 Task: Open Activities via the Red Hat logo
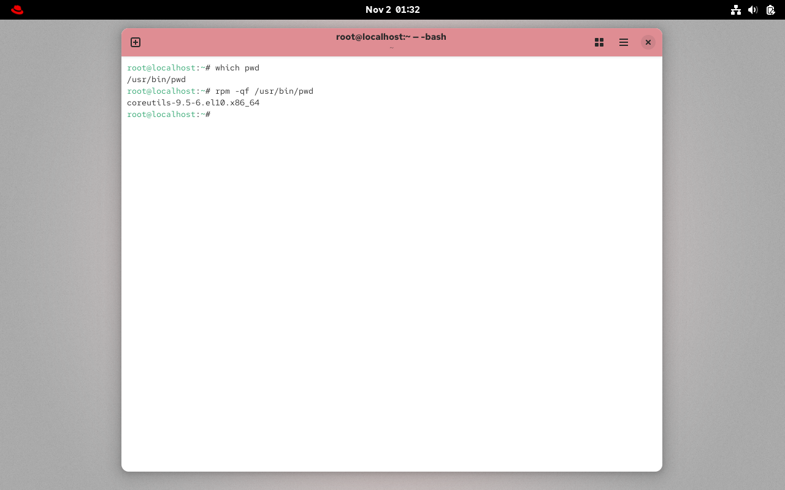point(17,10)
